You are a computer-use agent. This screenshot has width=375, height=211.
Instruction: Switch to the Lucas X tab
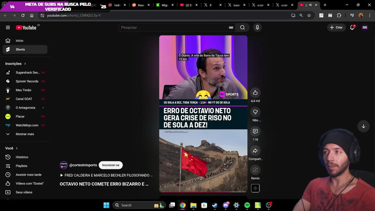coord(236,5)
